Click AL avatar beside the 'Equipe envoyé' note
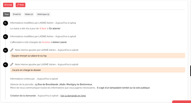 click(x=5, y=50)
